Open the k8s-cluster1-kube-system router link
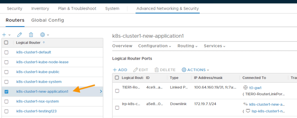297x118 pixels. (39, 82)
